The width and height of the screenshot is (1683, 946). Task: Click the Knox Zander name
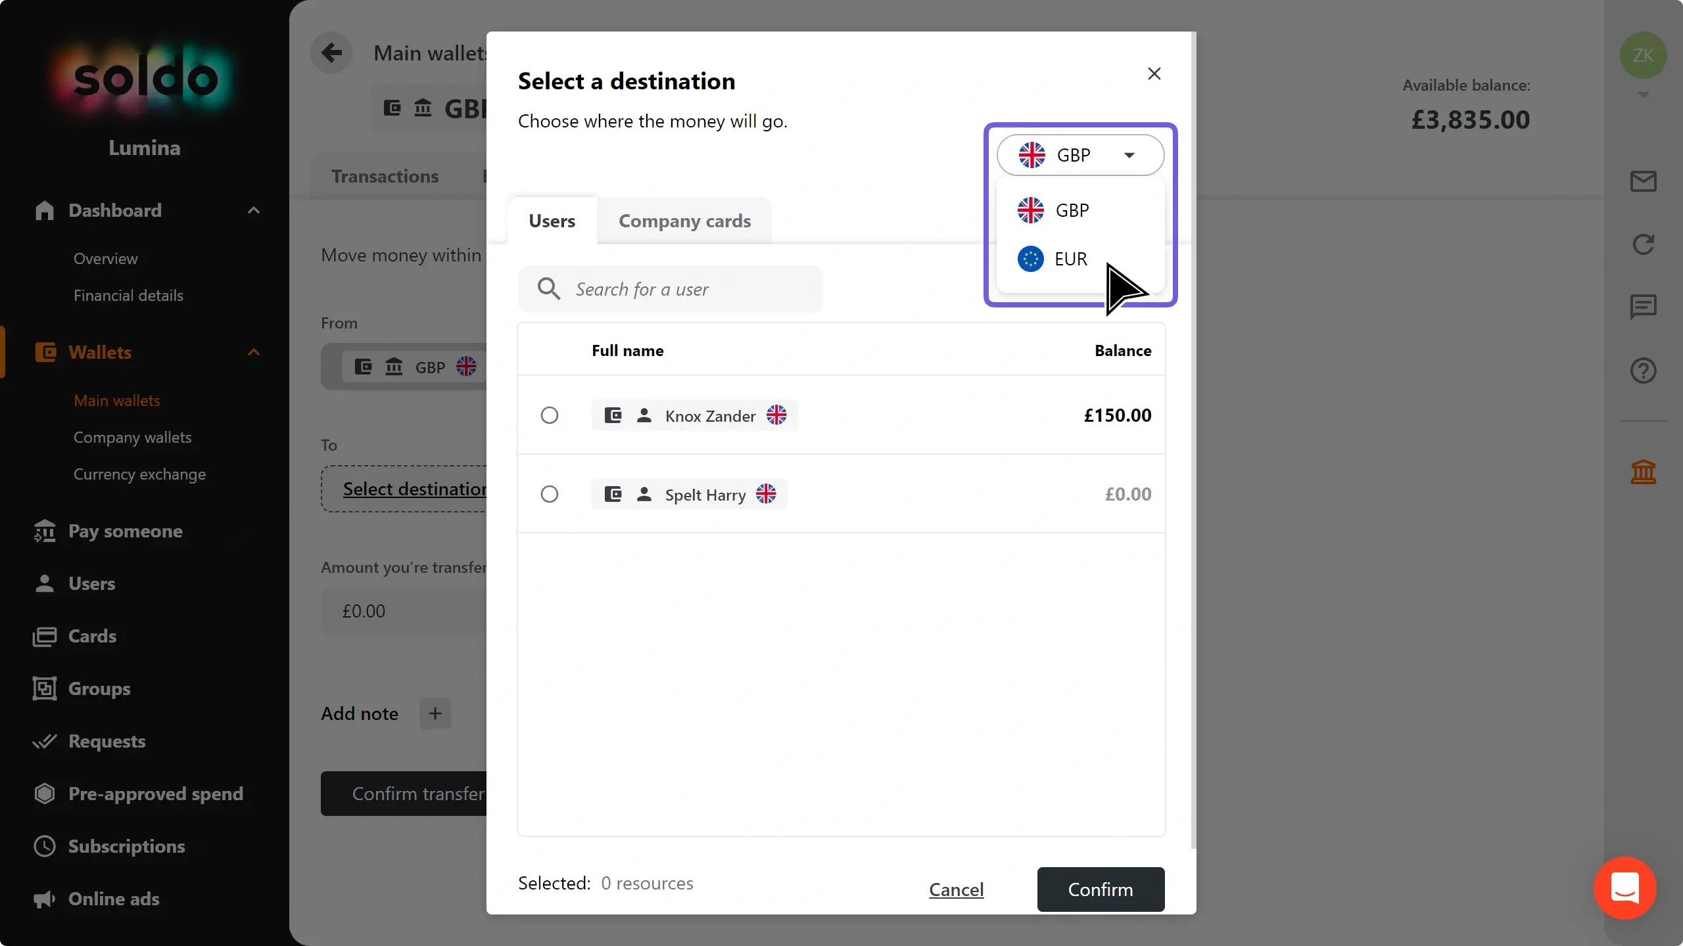point(710,416)
